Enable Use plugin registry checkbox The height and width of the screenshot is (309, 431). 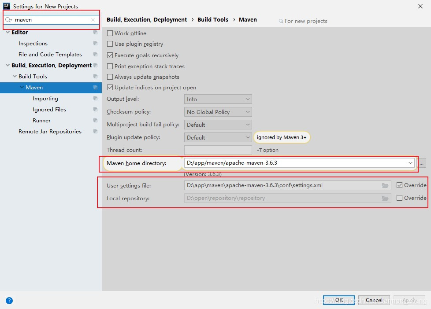[x=110, y=44]
